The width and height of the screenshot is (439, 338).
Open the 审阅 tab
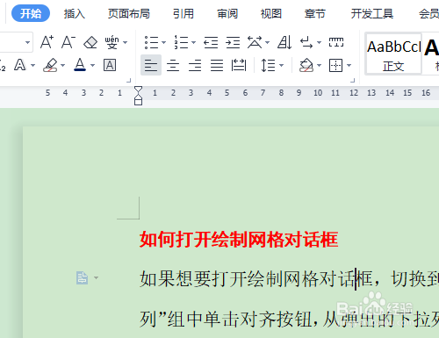[227, 13]
